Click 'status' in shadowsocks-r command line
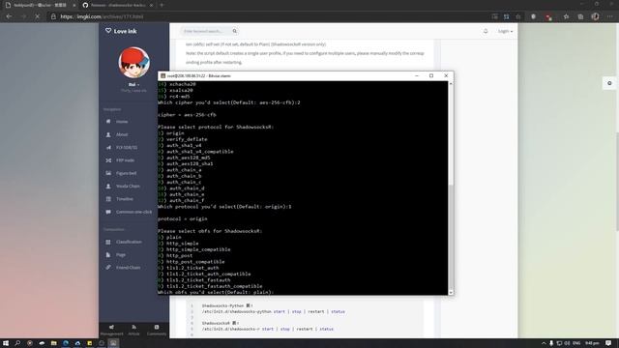The image size is (619, 348). point(326,329)
